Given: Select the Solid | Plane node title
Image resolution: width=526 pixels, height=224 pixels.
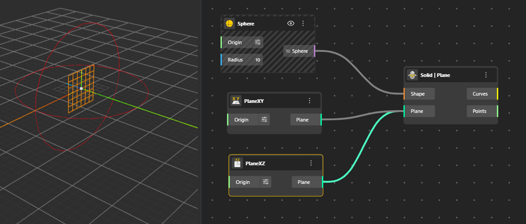Looking at the screenshot, I should pos(435,75).
